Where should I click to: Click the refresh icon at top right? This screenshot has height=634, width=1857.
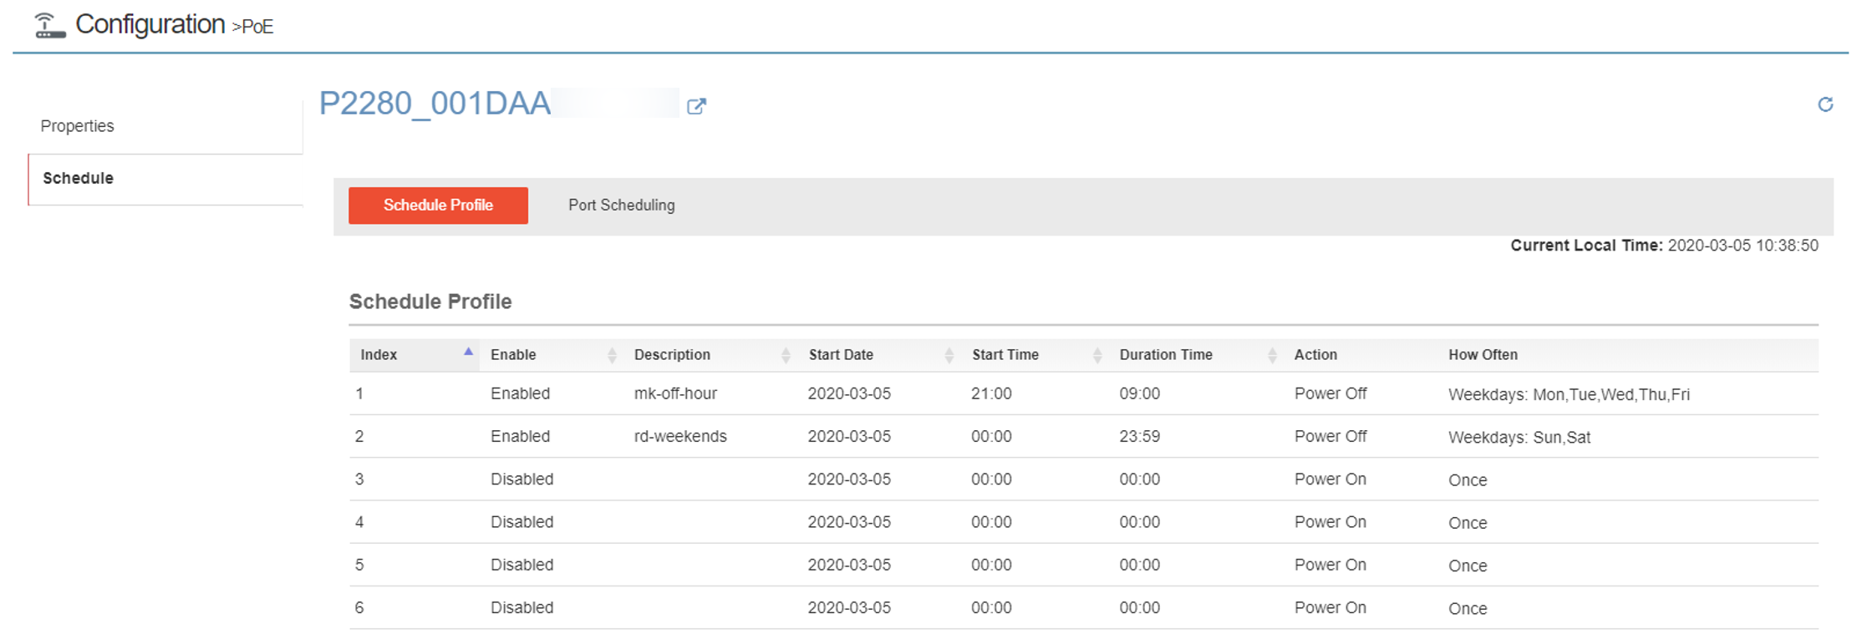(x=1825, y=104)
